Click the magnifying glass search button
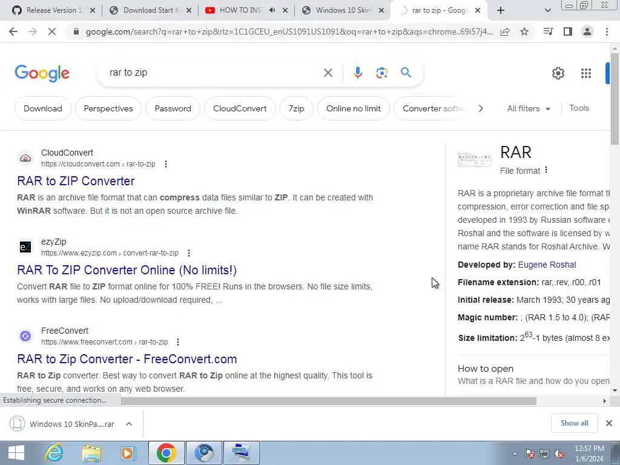This screenshot has height=465, width=620. tap(406, 73)
